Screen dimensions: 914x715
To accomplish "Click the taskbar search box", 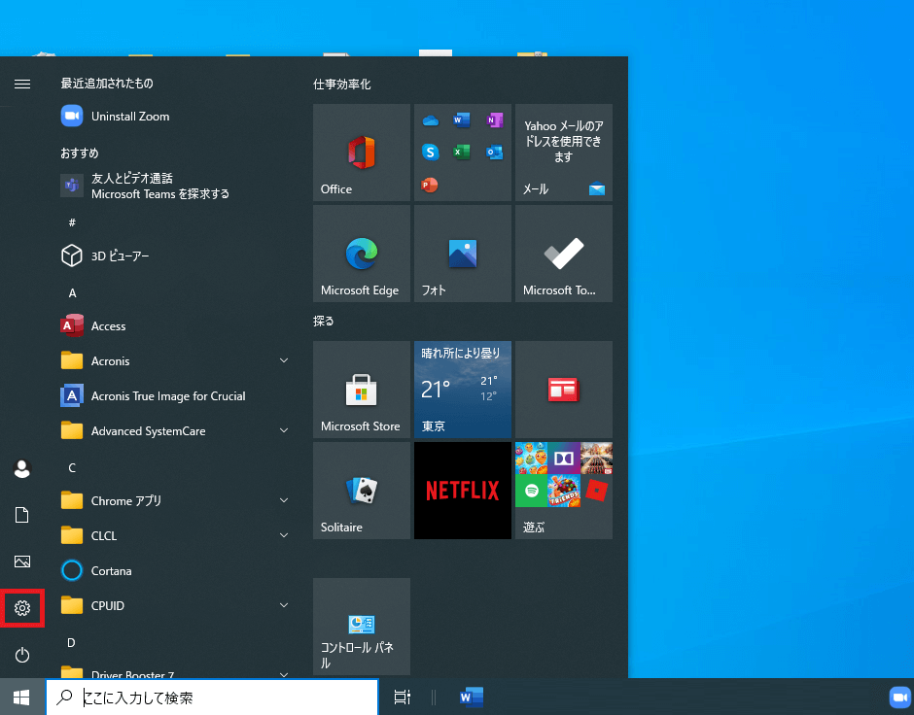I will [x=212, y=697].
